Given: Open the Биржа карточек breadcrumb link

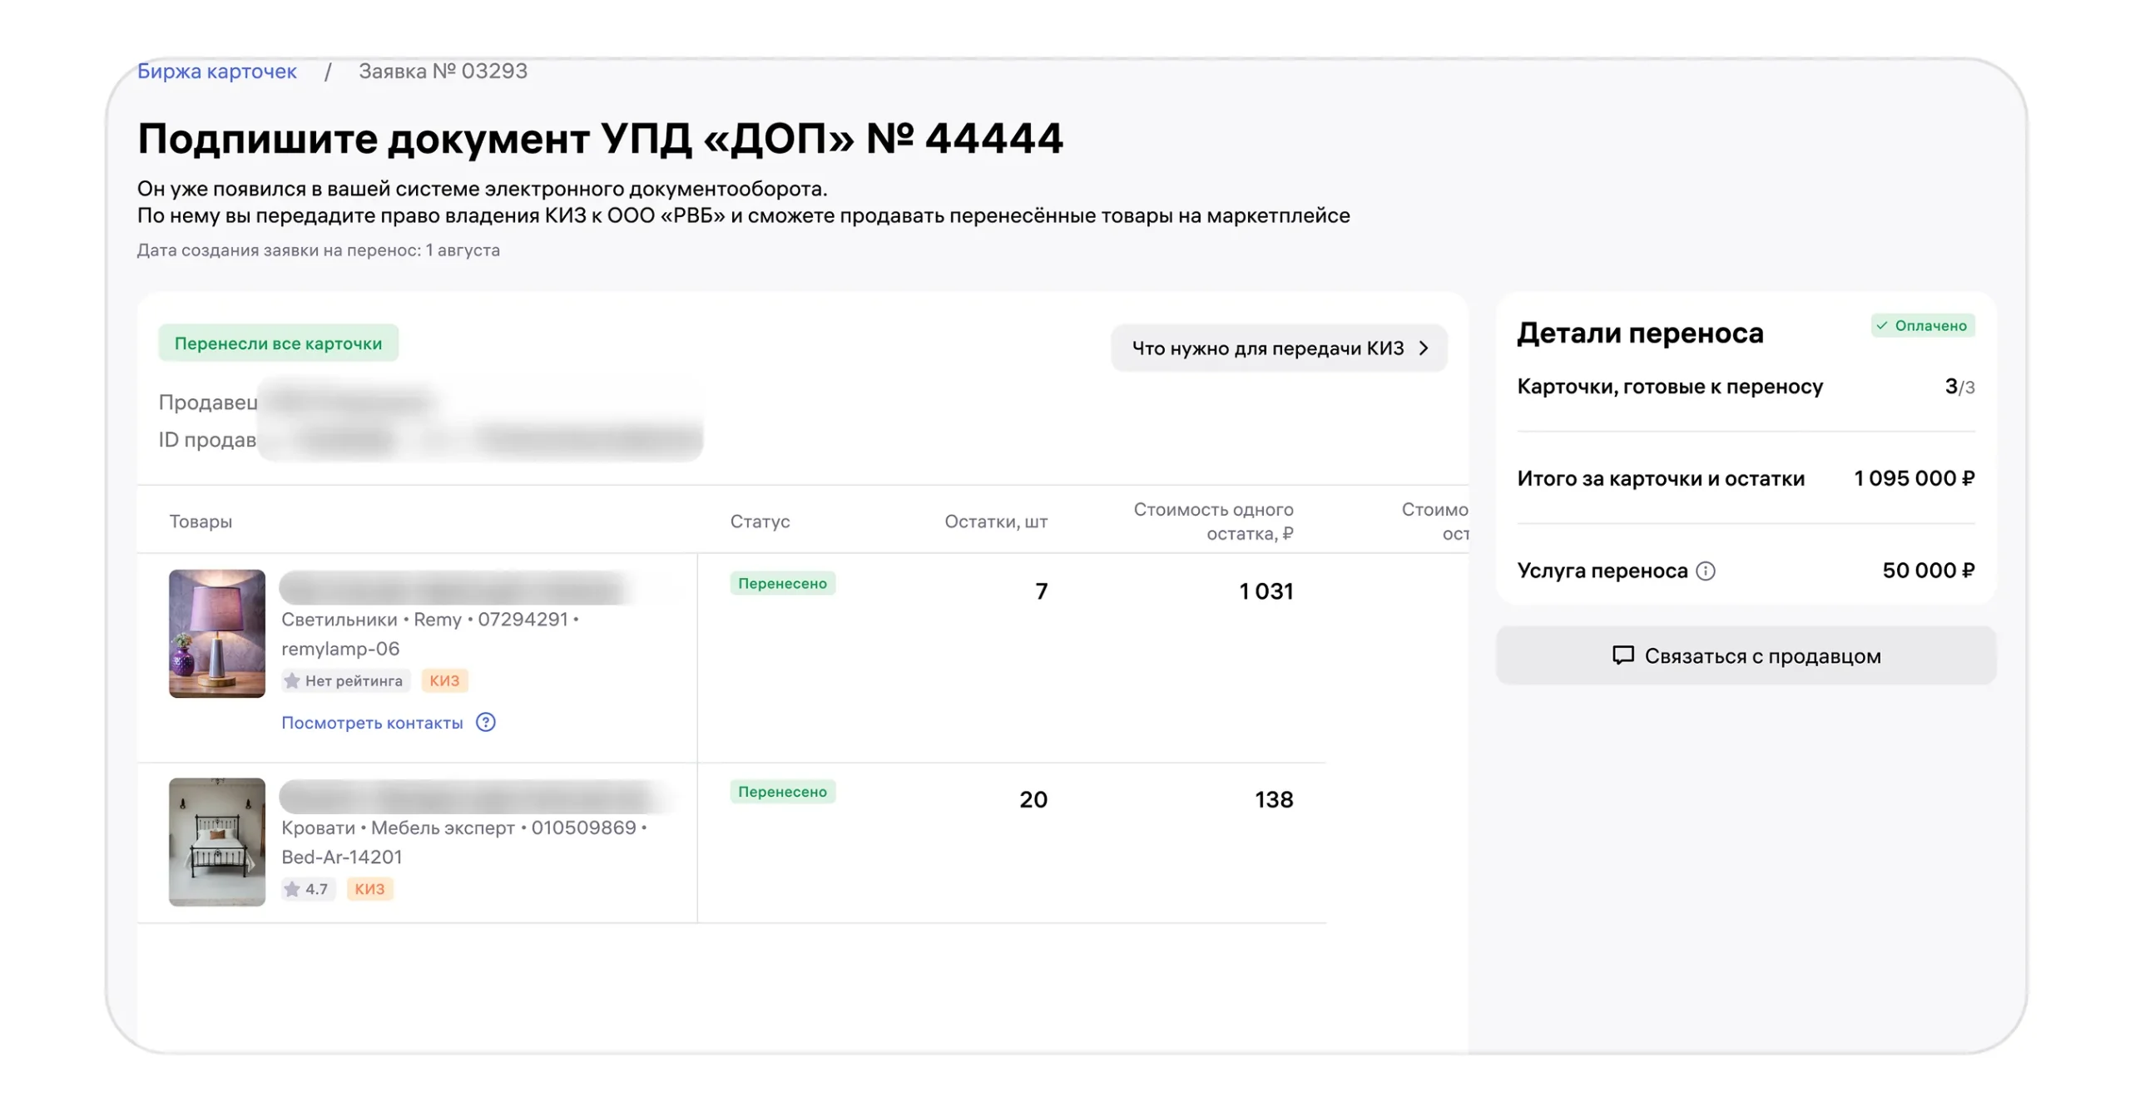Looking at the screenshot, I should tap(216, 72).
